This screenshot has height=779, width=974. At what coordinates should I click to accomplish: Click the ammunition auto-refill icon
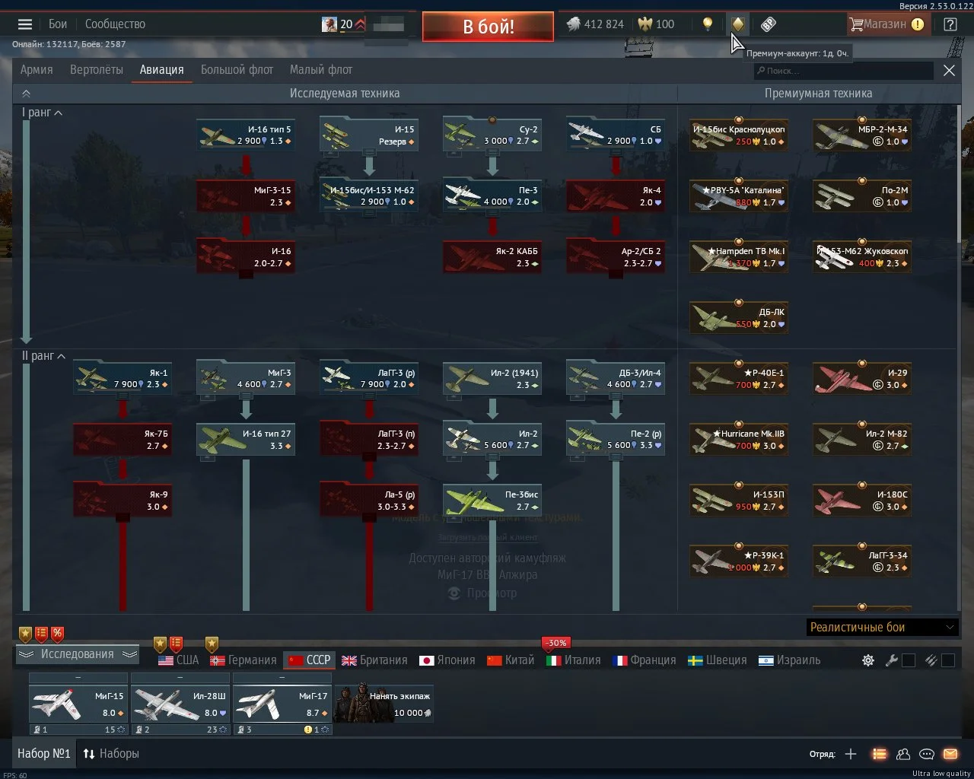tap(931, 660)
